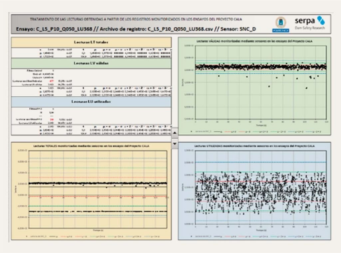Select the Lecturas LT totales header
The height and width of the screenshot is (253, 341).
[91, 42]
